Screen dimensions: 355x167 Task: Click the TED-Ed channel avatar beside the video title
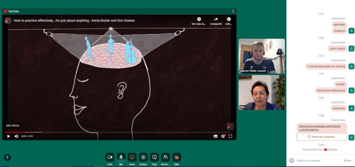(x=8, y=21)
